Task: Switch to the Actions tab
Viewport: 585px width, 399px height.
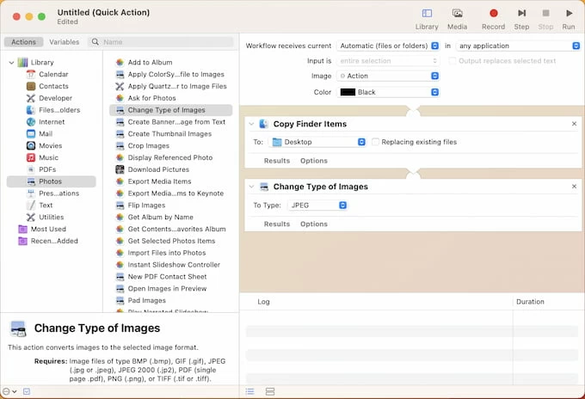Action: pyautogui.click(x=23, y=41)
